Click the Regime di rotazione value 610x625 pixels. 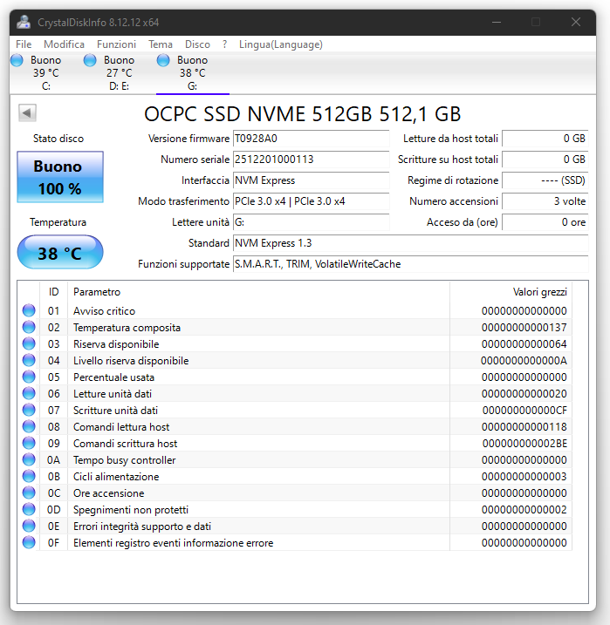(545, 180)
